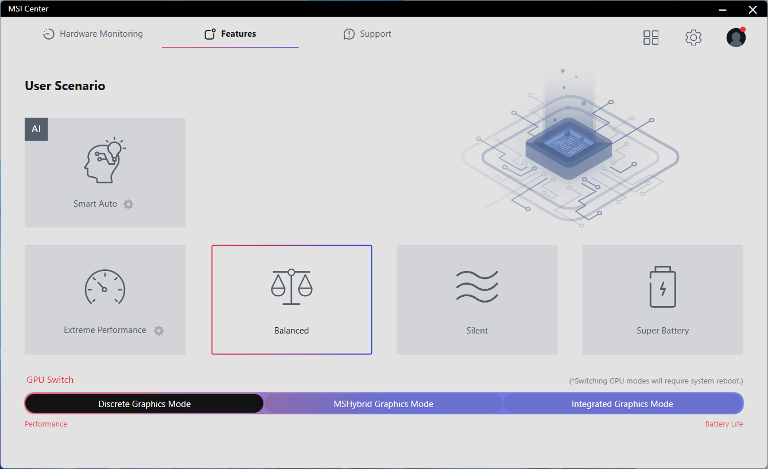Viewport: 768px width, 469px height.
Task: Open the apps grid view icon
Action: [651, 38]
